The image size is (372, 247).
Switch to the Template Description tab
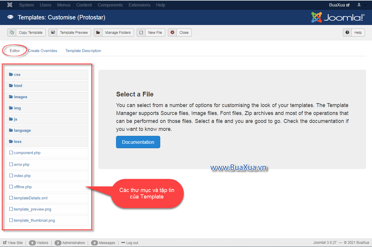tap(83, 51)
